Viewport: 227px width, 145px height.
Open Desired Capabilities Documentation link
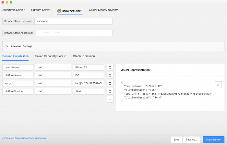tap(26, 138)
